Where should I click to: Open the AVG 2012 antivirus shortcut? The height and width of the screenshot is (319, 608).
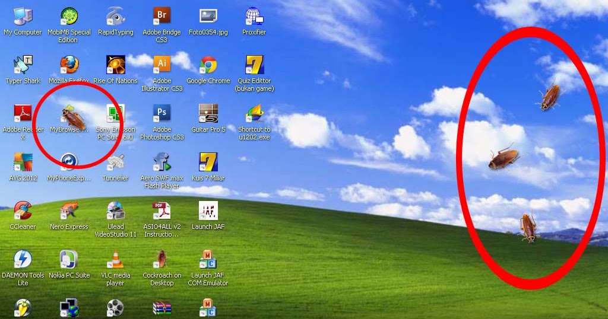pyautogui.click(x=23, y=162)
